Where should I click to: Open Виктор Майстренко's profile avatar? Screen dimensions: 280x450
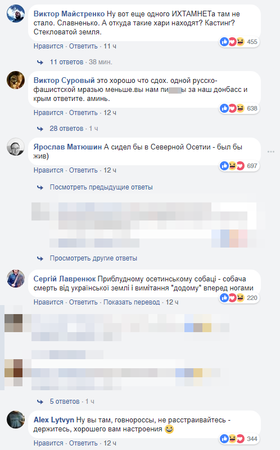(16, 14)
